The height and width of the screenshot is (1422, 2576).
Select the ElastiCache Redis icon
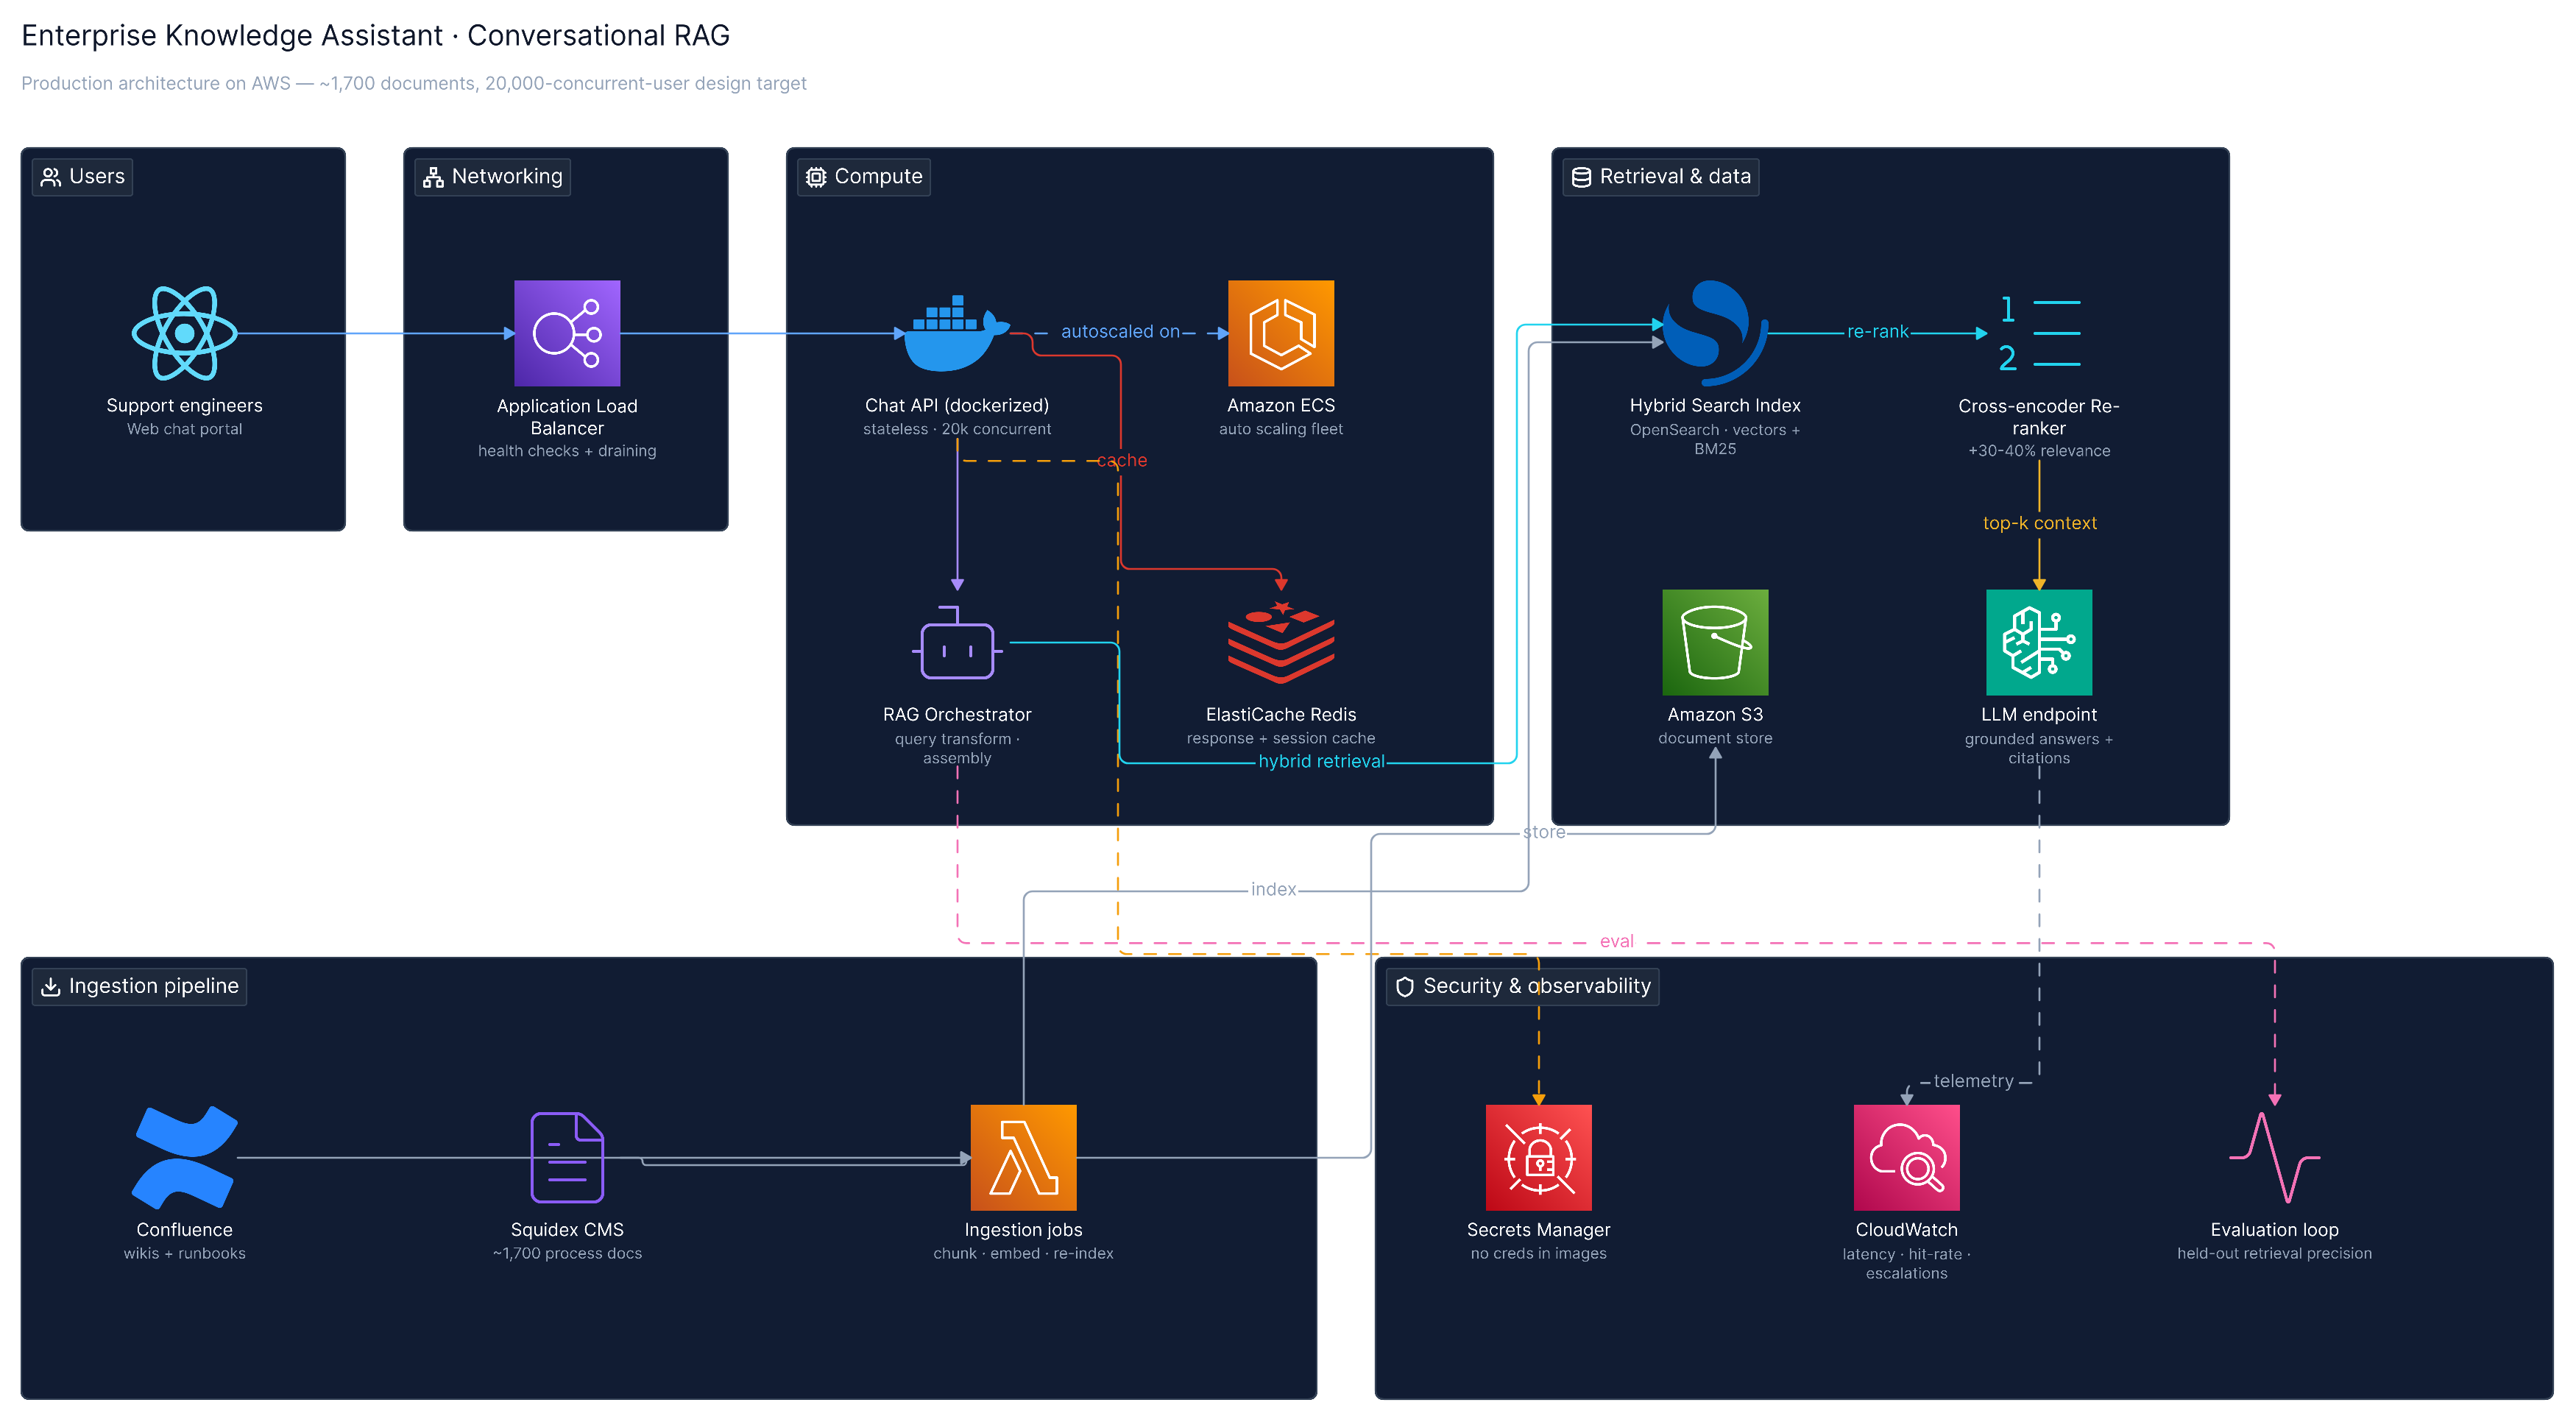(x=1281, y=642)
